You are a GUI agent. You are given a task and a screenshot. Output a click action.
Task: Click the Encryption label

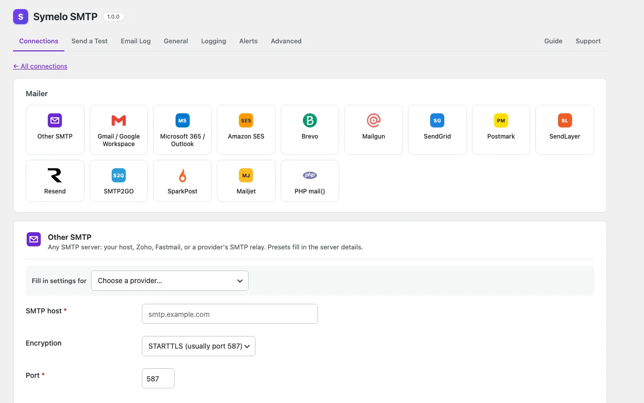44,343
